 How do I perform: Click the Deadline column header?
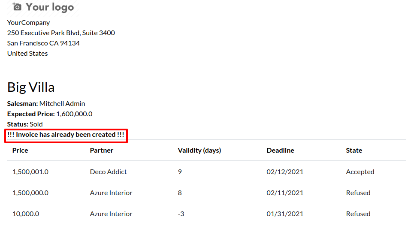click(280, 150)
